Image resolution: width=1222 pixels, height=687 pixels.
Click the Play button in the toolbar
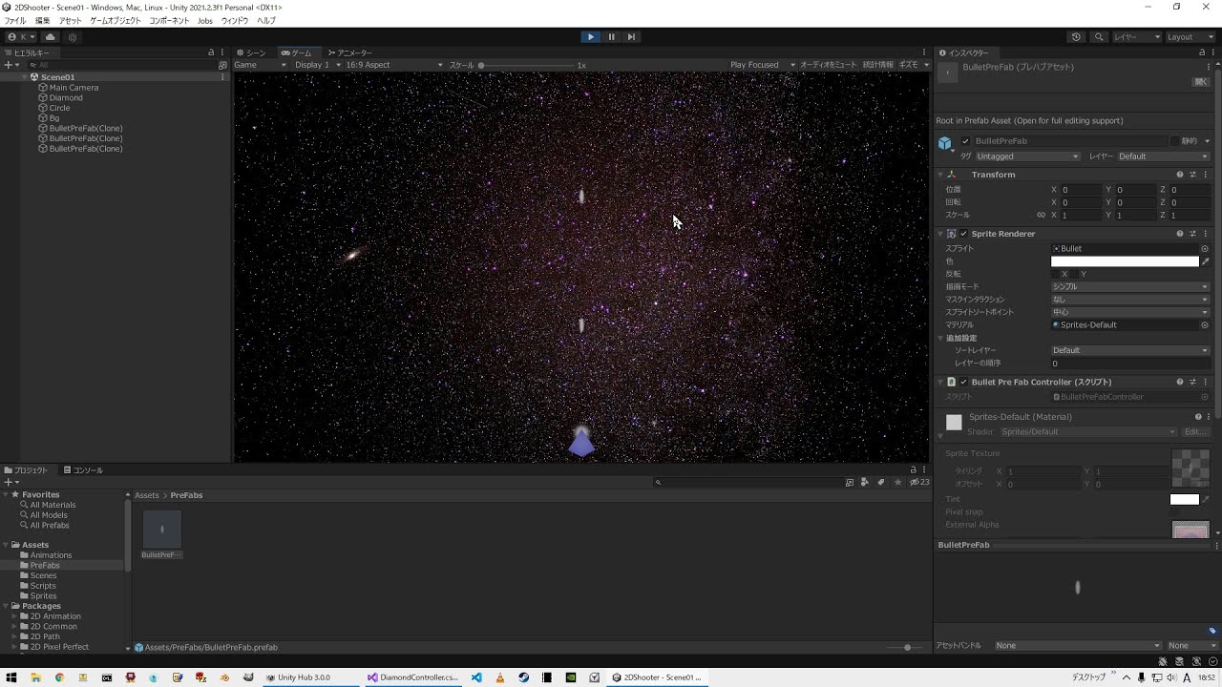pyautogui.click(x=590, y=37)
